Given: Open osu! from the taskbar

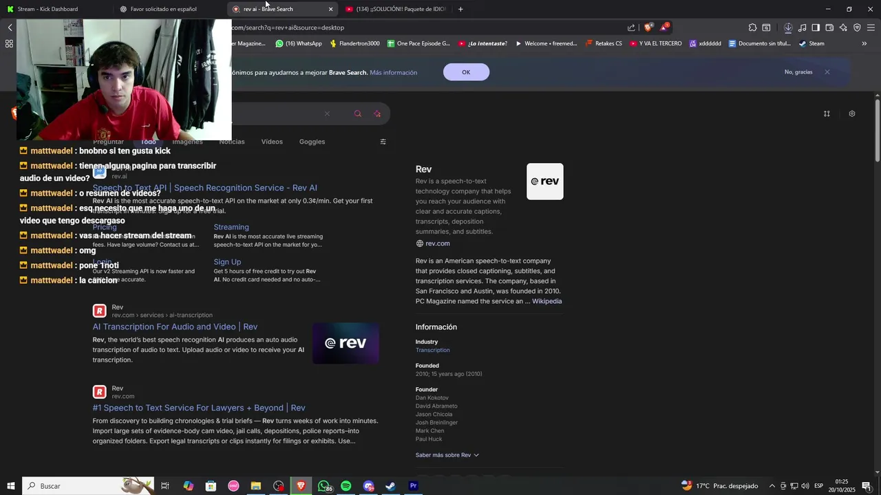Looking at the screenshot, I should [233, 486].
